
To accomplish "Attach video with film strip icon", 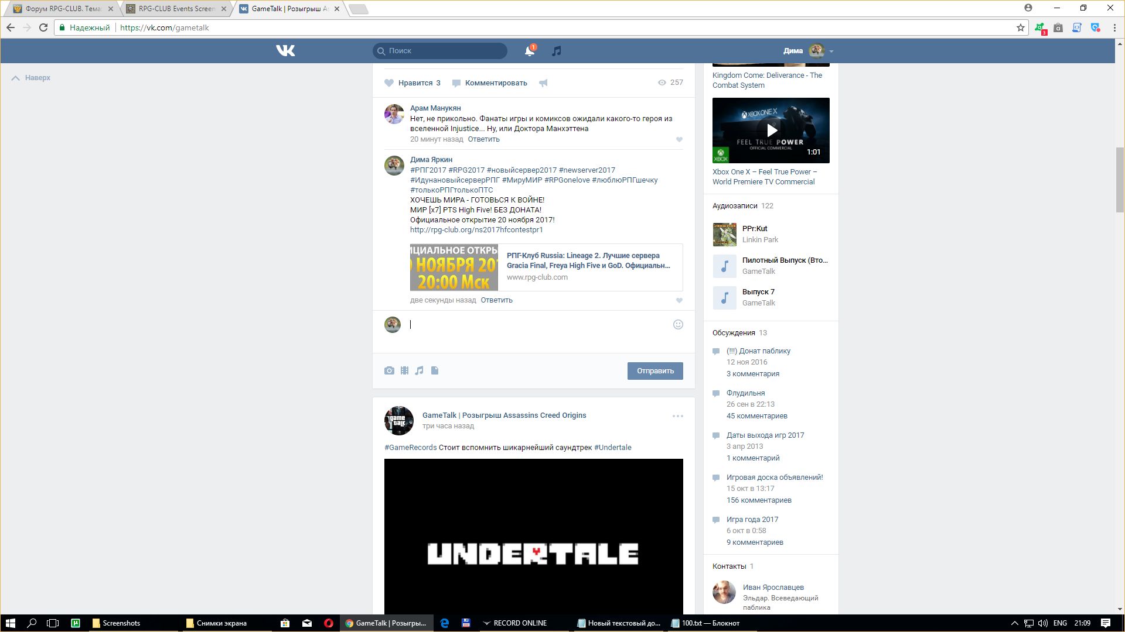I will pyautogui.click(x=404, y=370).
